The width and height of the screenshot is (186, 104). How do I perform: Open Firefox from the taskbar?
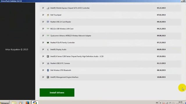pyautogui.click(x=28, y=103)
